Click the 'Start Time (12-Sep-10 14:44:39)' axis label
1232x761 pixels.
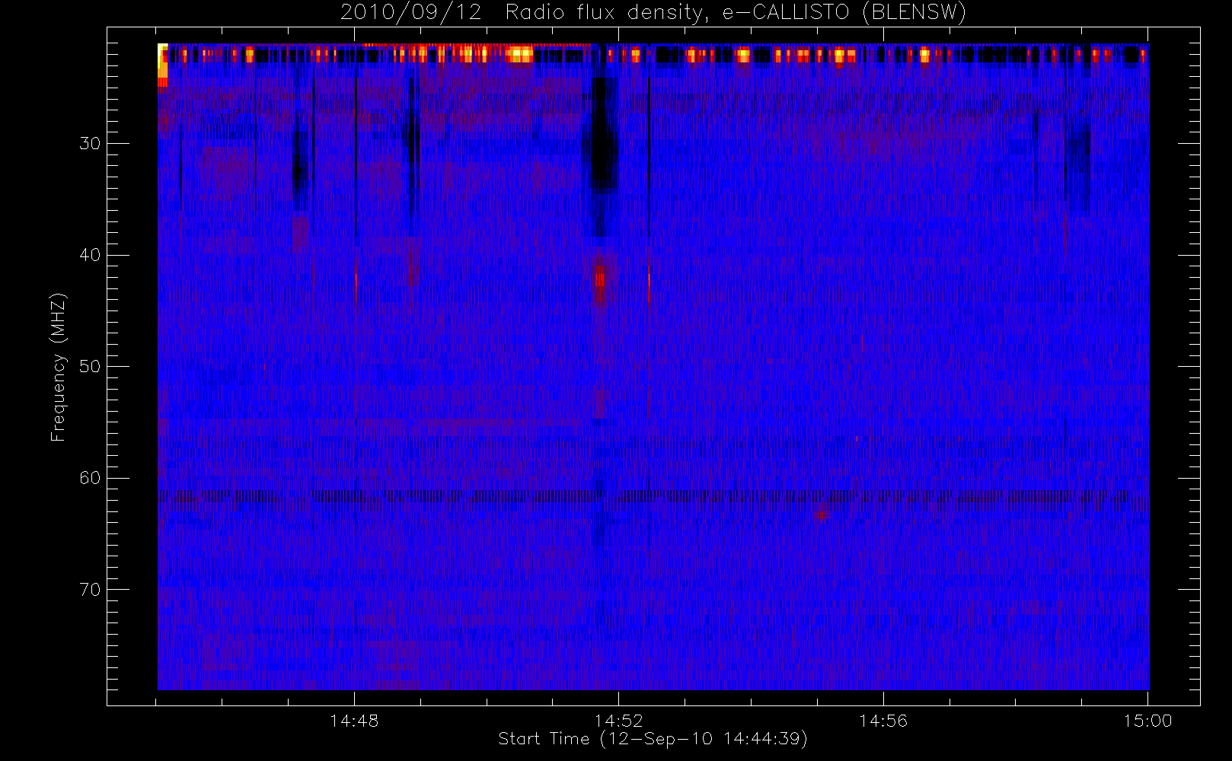point(653,739)
